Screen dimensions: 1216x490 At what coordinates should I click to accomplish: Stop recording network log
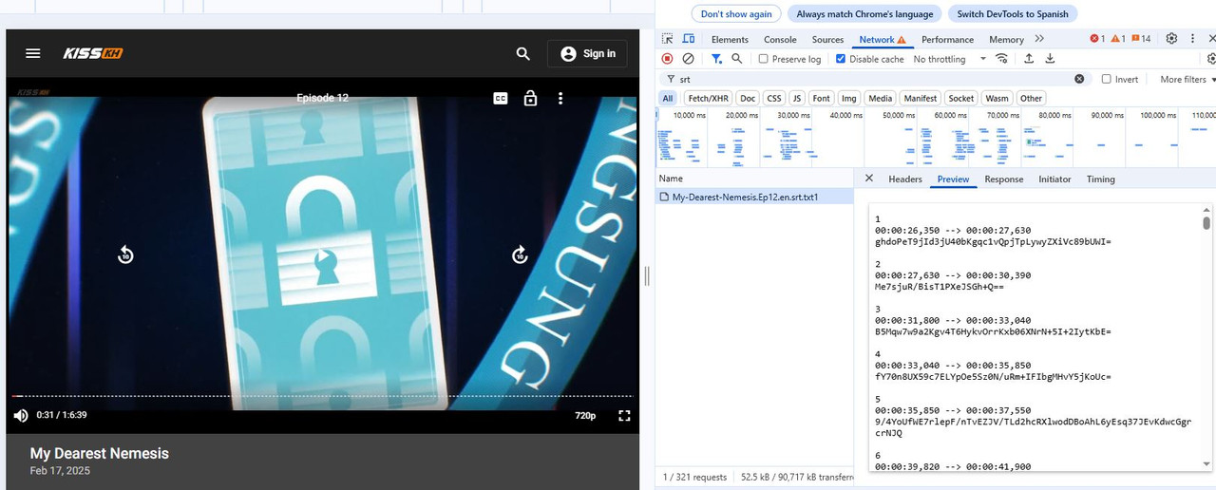667,59
